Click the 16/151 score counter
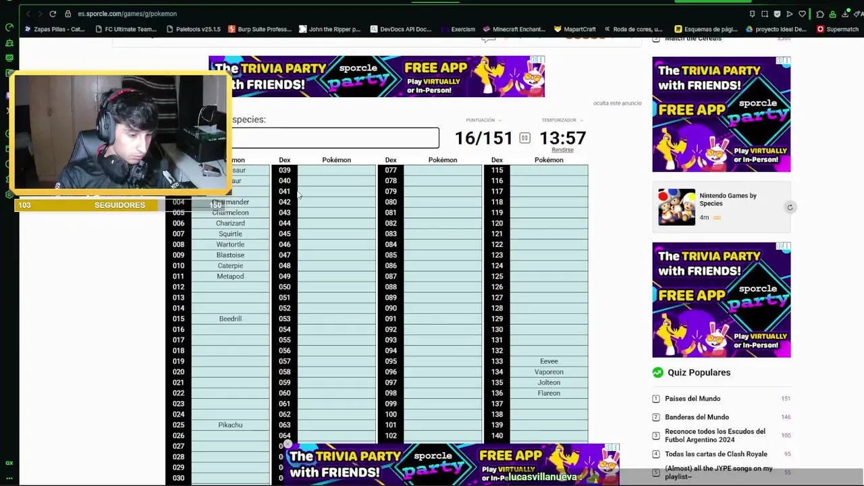The width and height of the screenshot is (864, 486). (x=483, y=138)
